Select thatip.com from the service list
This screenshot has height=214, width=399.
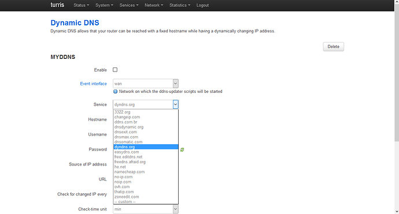tap(146, 192)
